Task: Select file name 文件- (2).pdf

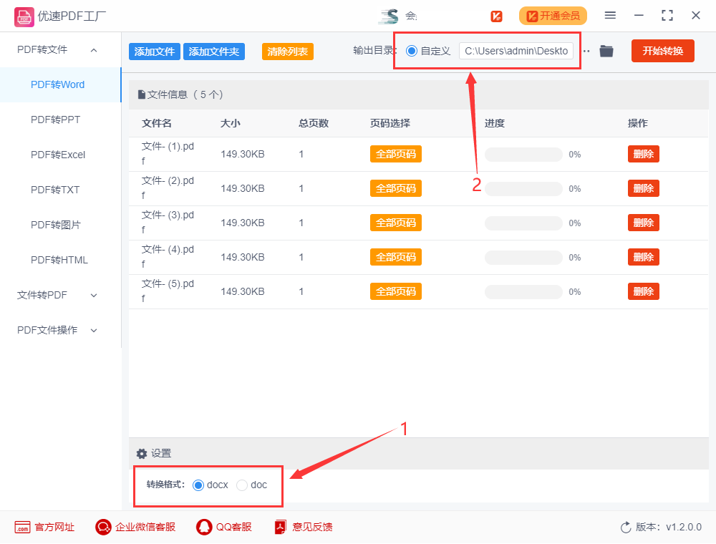Action: [168, 188]
